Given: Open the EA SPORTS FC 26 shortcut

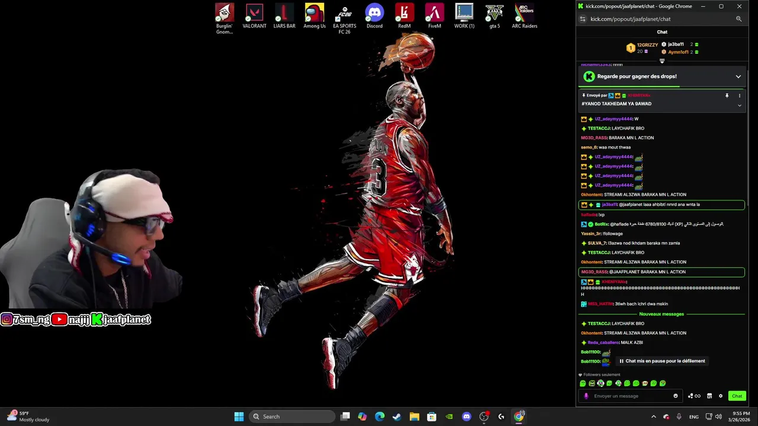Looking at the screenshot, I should (x=345, y=18).
